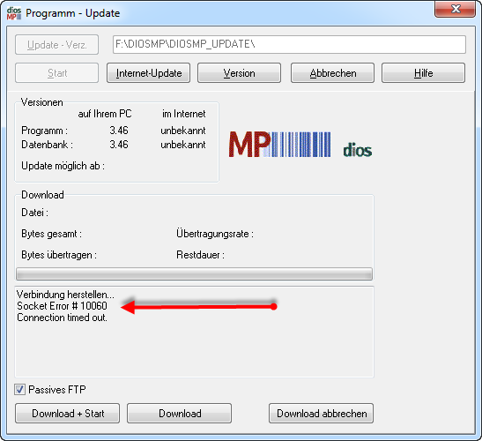Click Abbrechen to cancel
482x441 pixels.
tap(332, 73)
